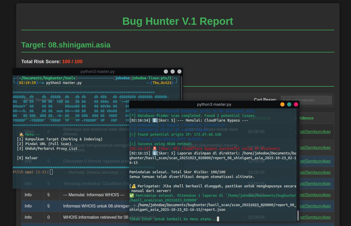Click the johndoe@johndoe-linux:pts/2 text
The width and height of the screenshot is (351, 226).
[143, 78]
